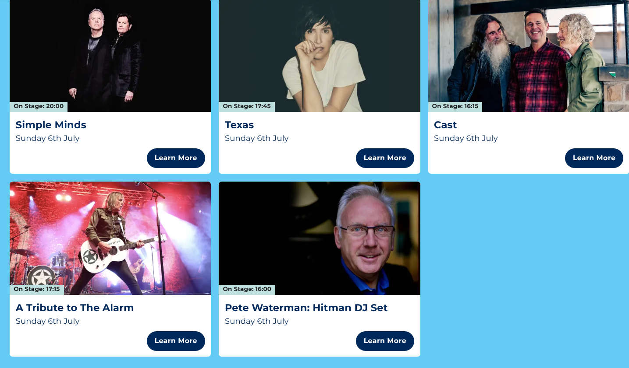
Task: Select the Cast title
Action: [445, 125]
